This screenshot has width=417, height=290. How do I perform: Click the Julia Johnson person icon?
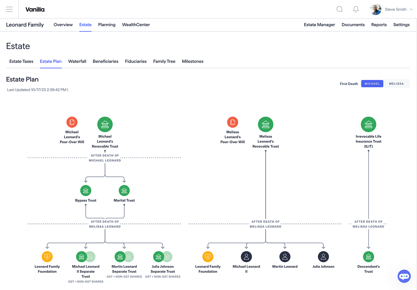[323, 257]
